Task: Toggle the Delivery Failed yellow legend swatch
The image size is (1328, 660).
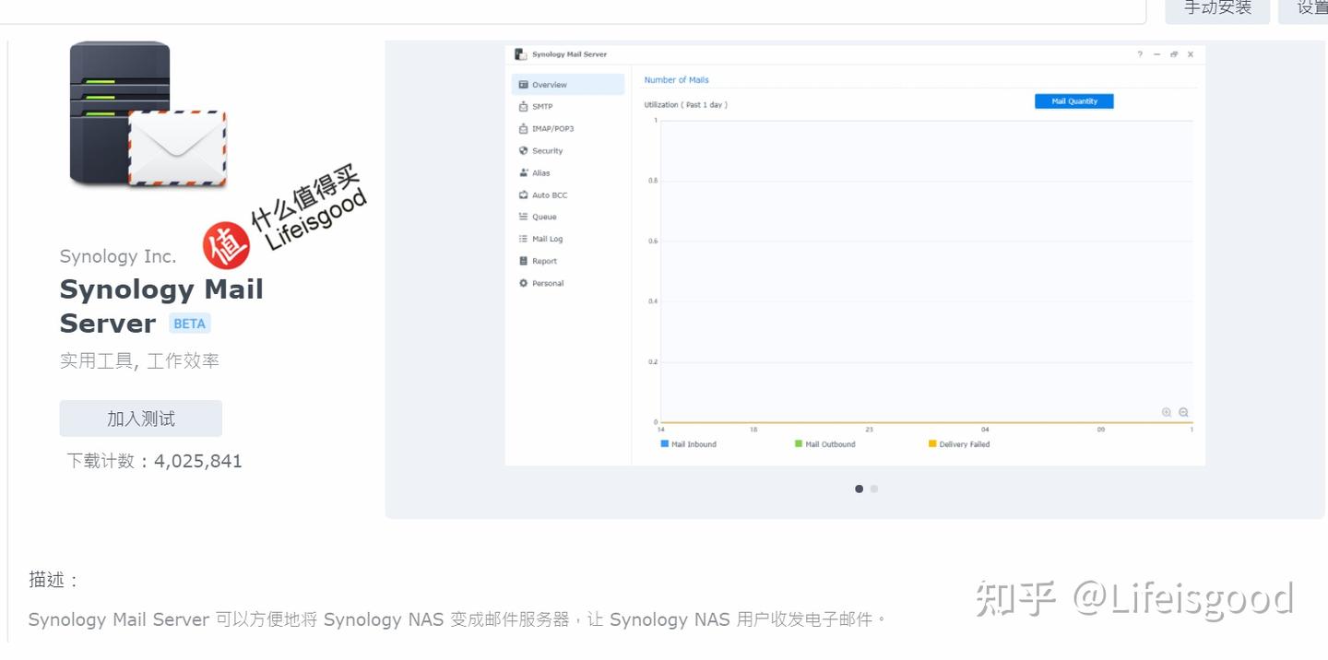Action: [932, 444]
